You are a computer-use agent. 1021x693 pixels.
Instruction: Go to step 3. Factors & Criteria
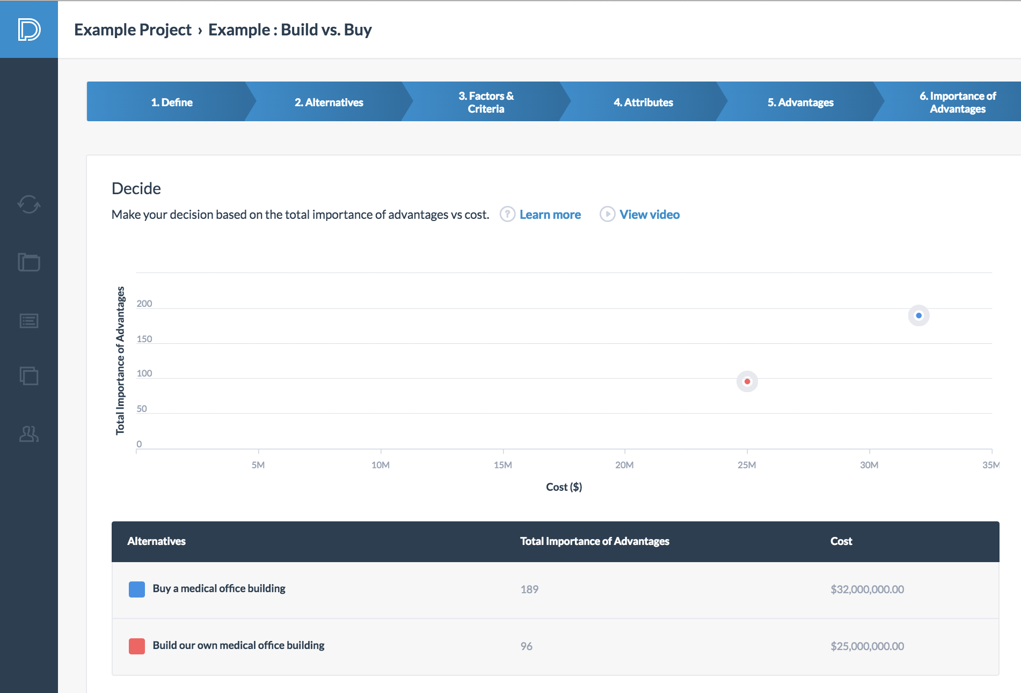486,102
